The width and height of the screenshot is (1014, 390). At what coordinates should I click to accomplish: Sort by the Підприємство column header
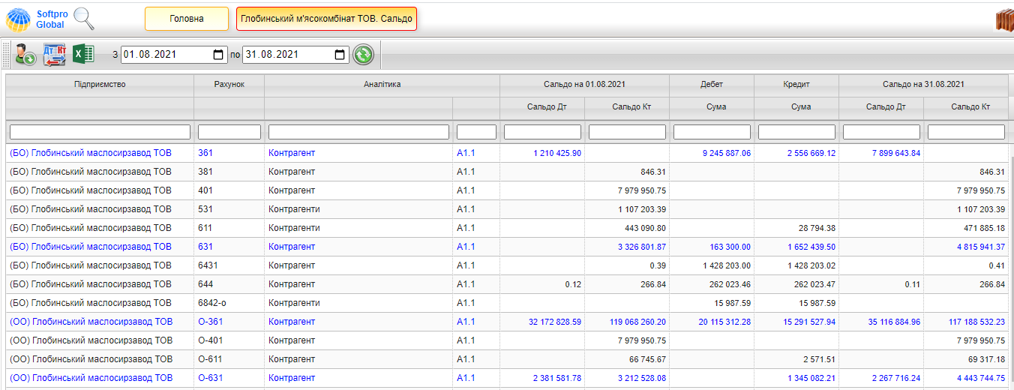pyautogui.click(x=100, y=85)
